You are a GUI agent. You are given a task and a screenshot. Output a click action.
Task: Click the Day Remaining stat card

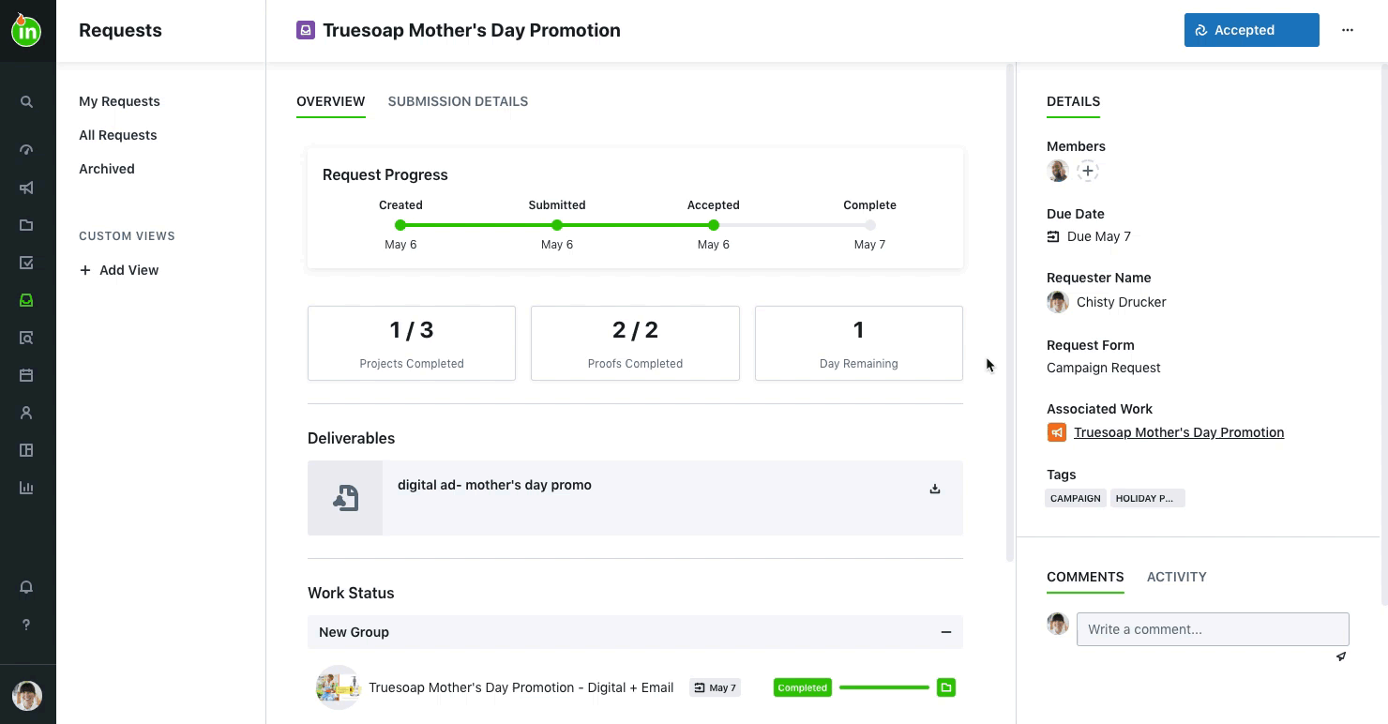[x=859, y=343]
